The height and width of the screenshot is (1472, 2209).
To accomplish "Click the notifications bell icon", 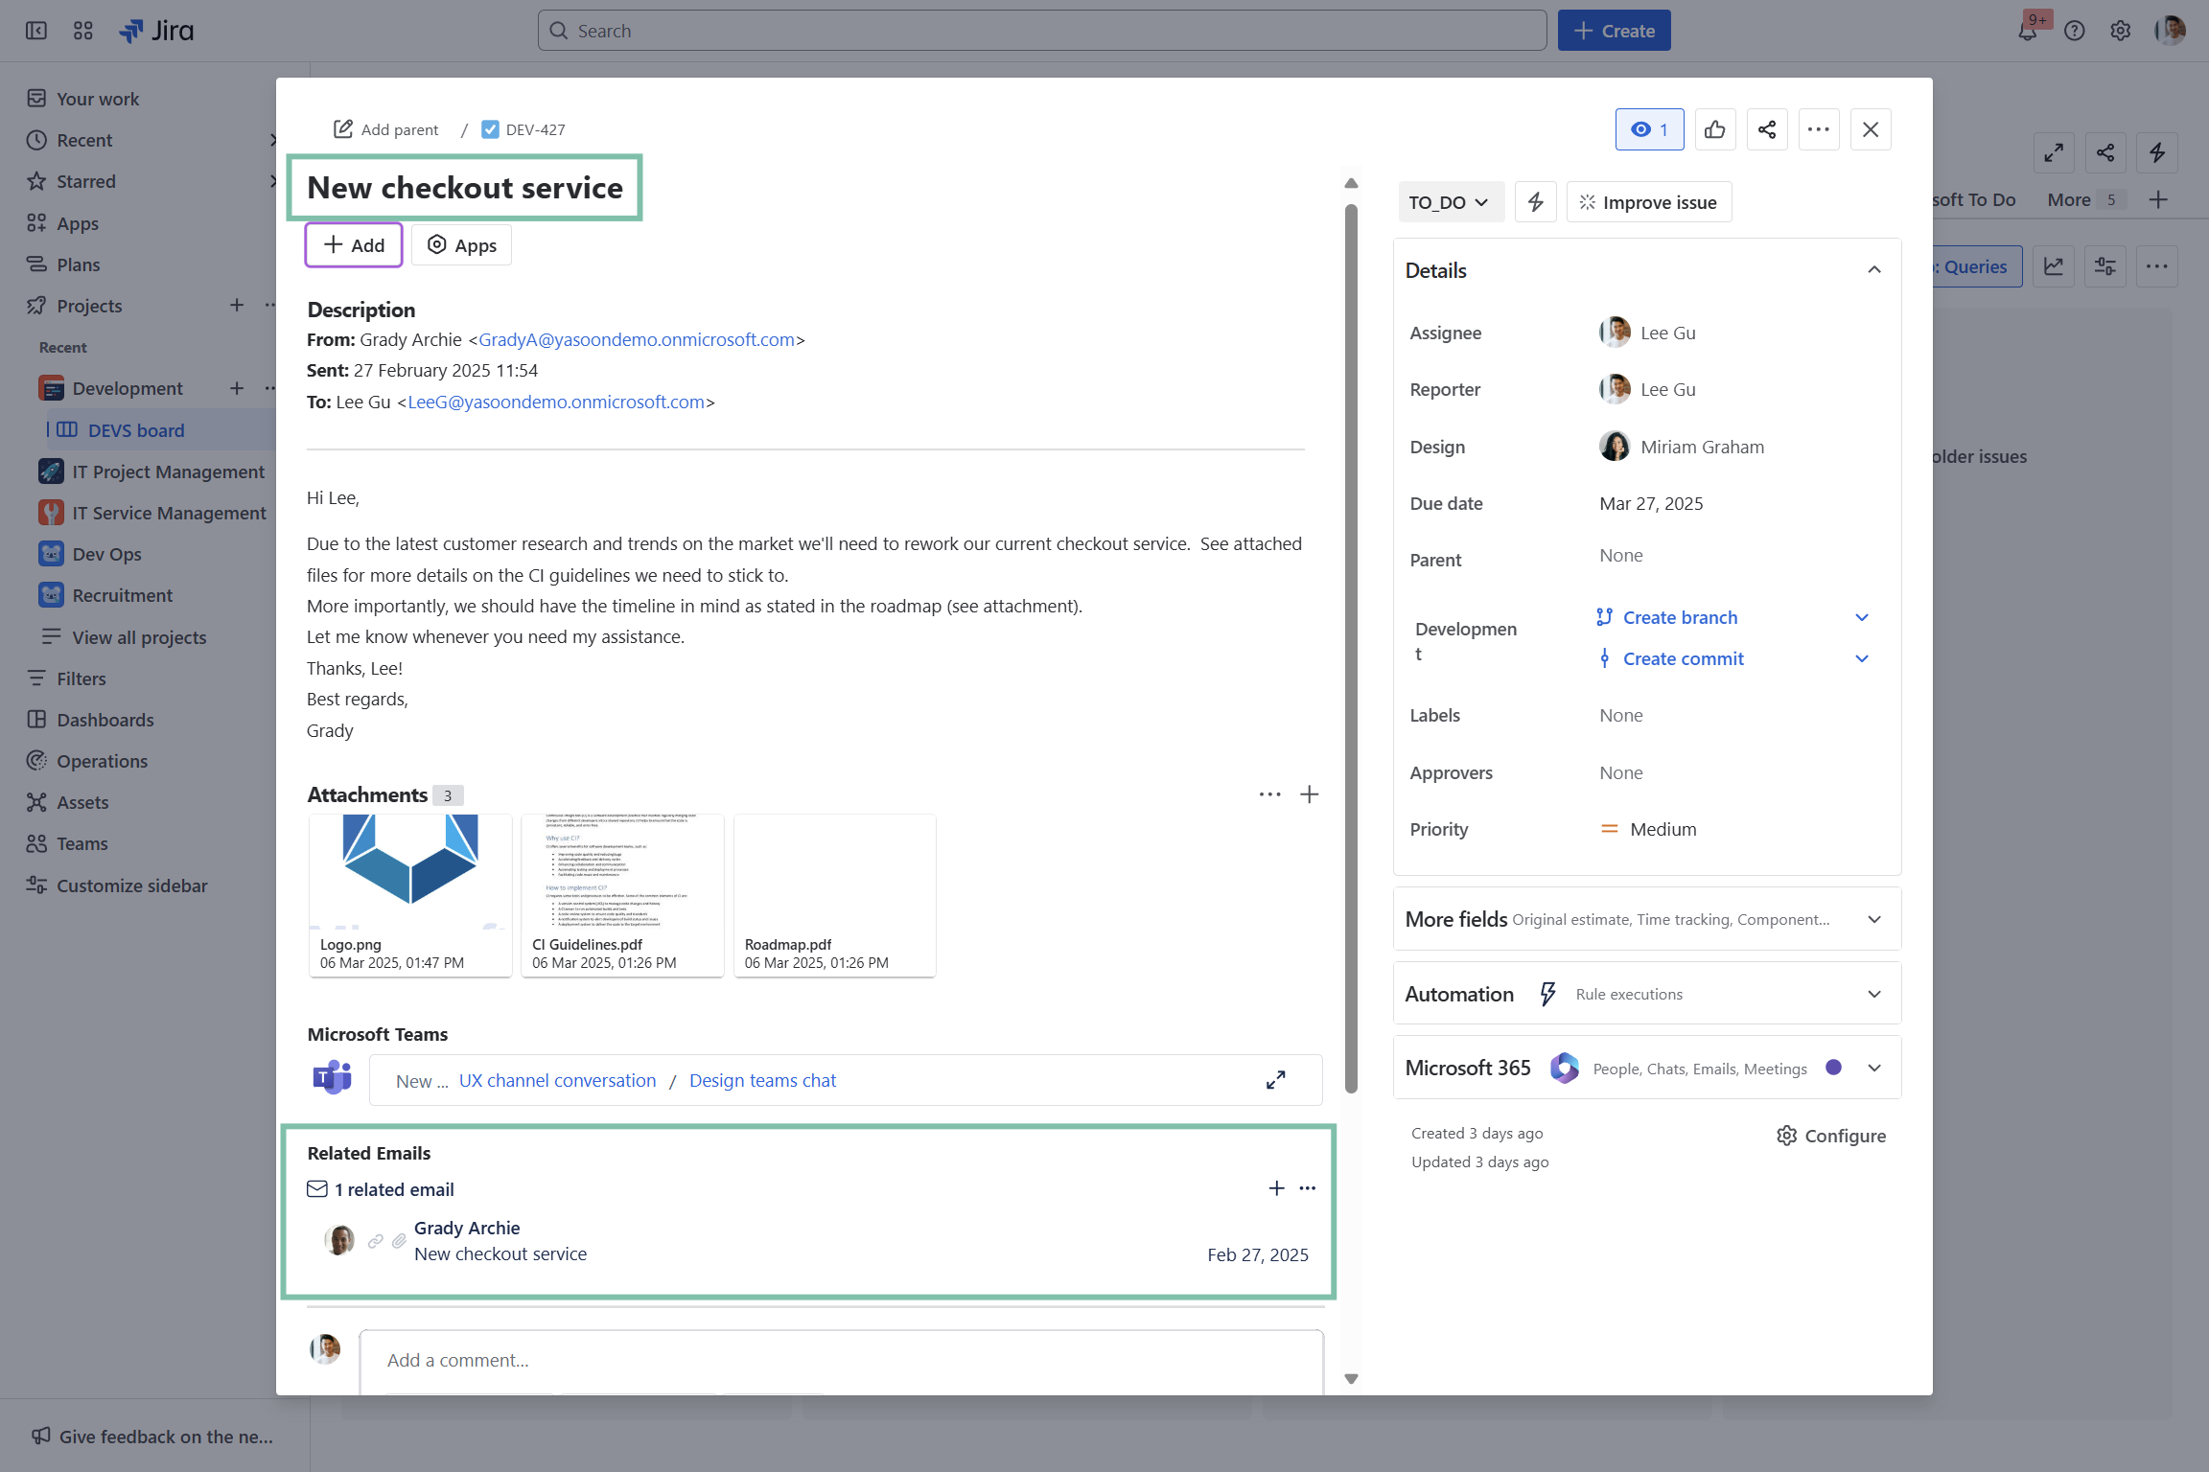I will (2027, 32).
